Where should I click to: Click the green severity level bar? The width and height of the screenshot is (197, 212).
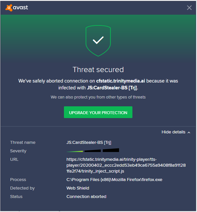(x=75, y=151)
